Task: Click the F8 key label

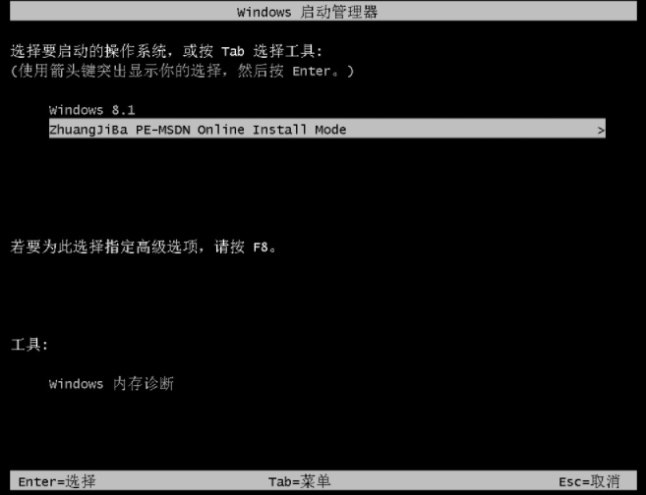Action: (x=261, y=247)
